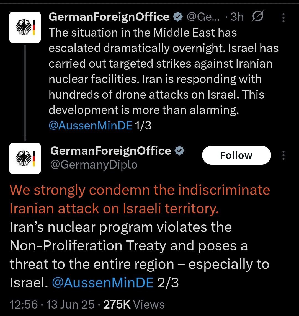Open the @AussenMinDE mention in the 1/3 tweet

coord(90,126)
